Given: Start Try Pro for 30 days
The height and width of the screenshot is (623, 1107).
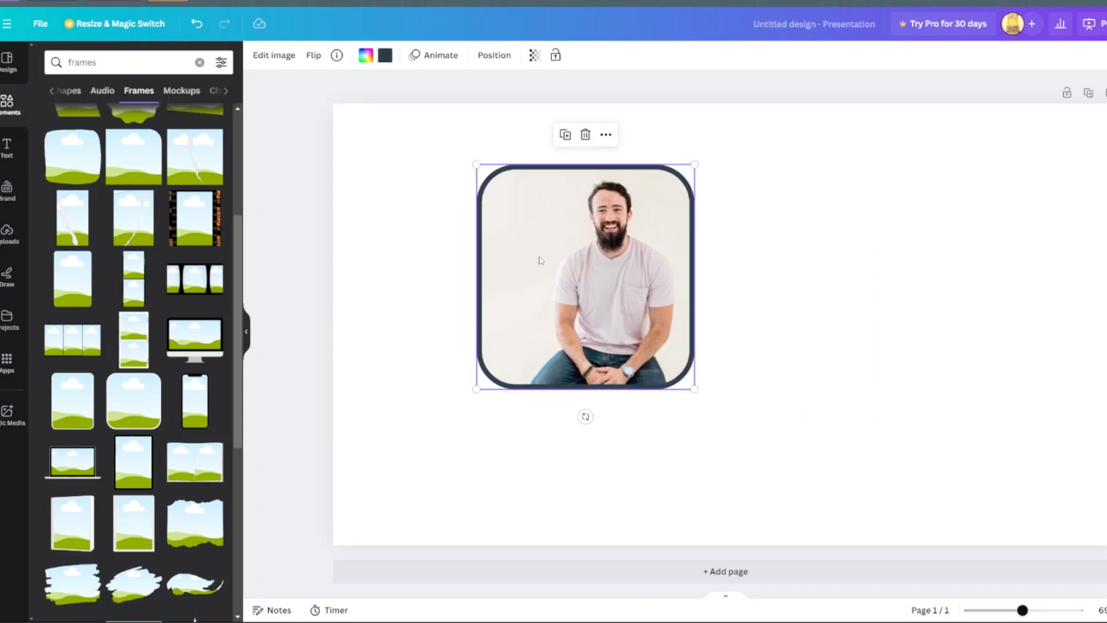Looking at the screenshot, I should pyautogui.click(x=942, y=23).
